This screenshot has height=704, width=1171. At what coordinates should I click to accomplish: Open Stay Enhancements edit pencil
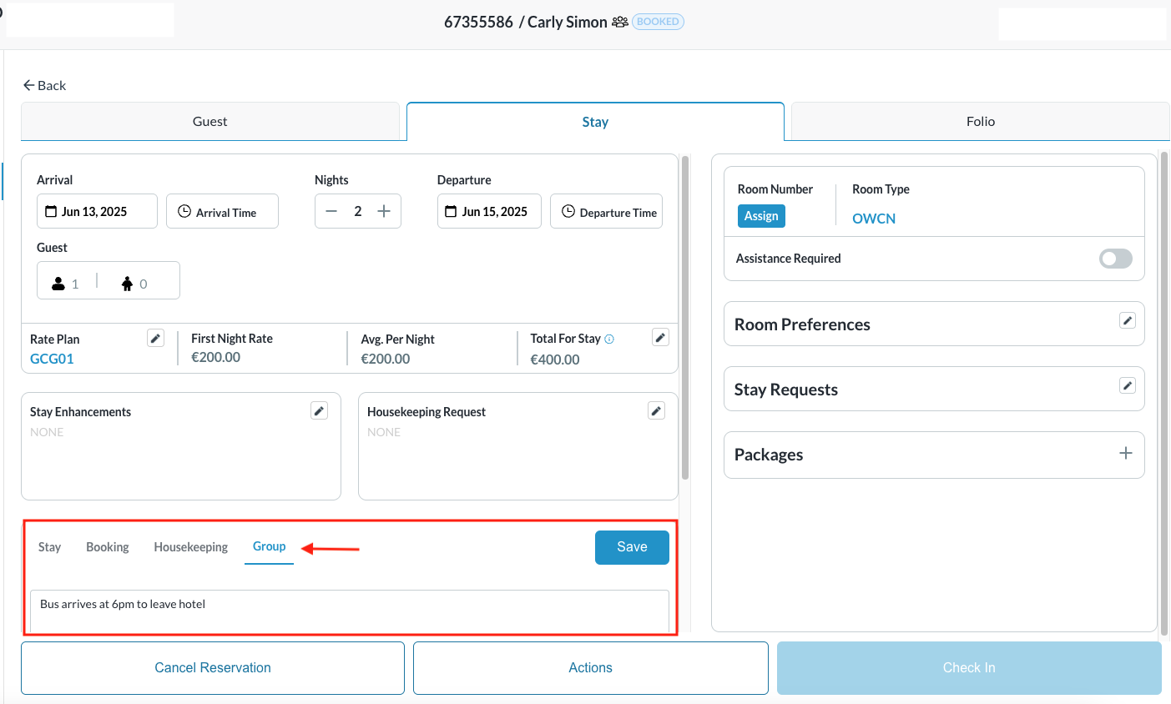(319, 410)
